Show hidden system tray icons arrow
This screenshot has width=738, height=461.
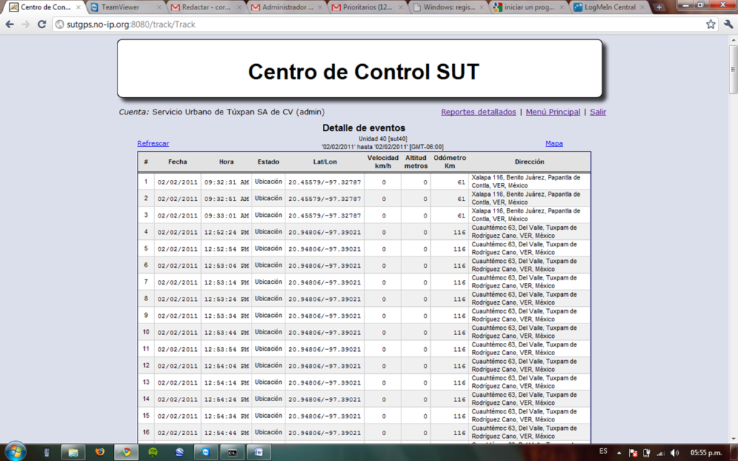(x=619, y=452)
